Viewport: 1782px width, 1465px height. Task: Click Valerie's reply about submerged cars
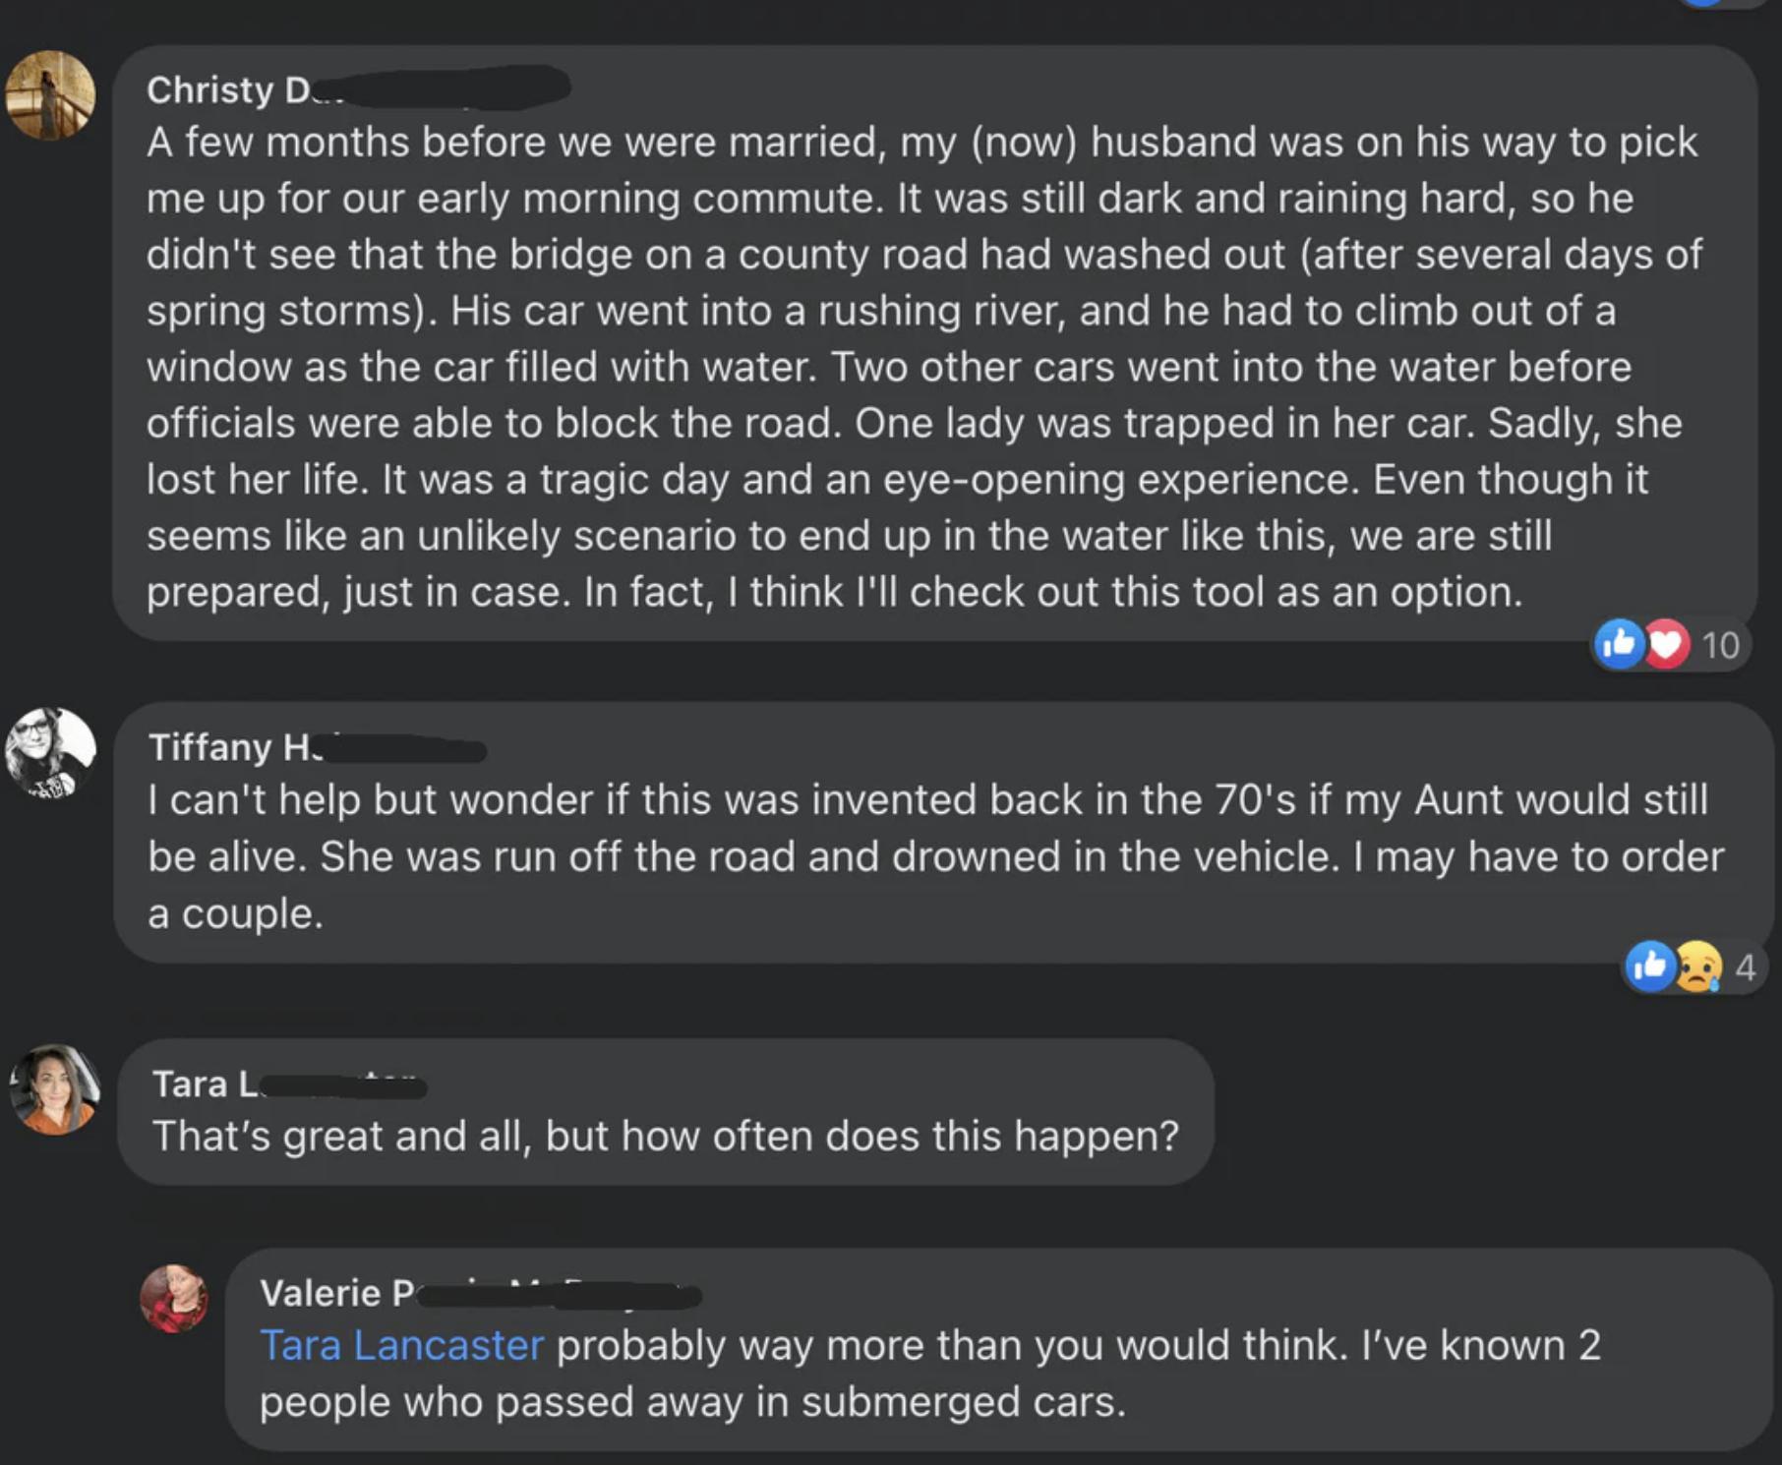click(x=929, y=1374)
